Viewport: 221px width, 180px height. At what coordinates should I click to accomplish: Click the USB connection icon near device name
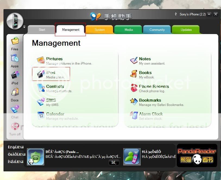pos(176,14)
